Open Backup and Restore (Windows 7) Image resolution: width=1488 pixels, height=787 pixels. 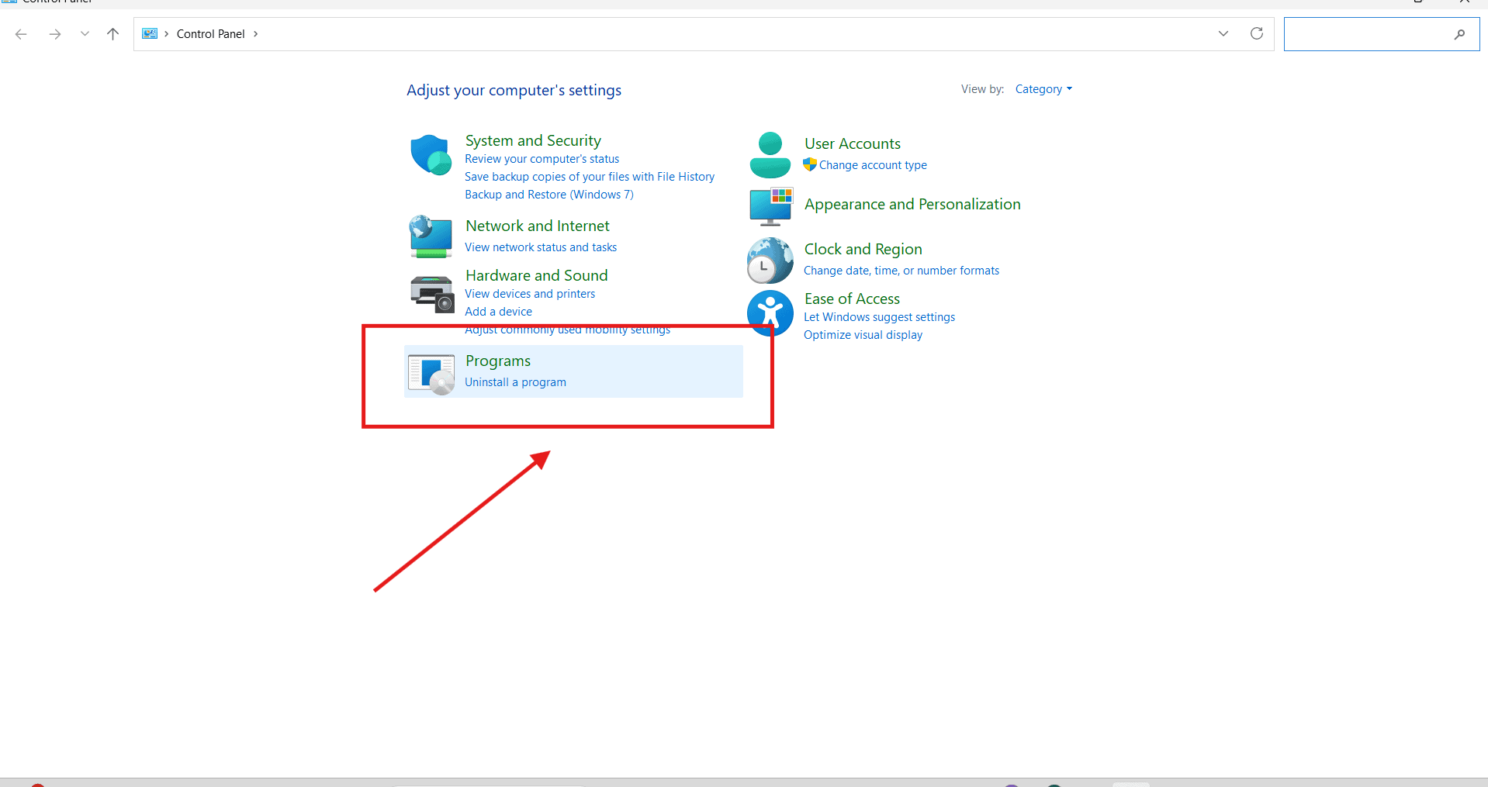tap(548, 195)
